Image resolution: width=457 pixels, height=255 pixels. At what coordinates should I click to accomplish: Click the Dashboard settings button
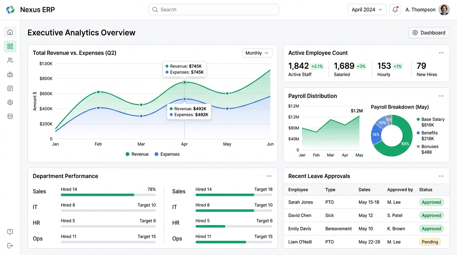(429, 33)
